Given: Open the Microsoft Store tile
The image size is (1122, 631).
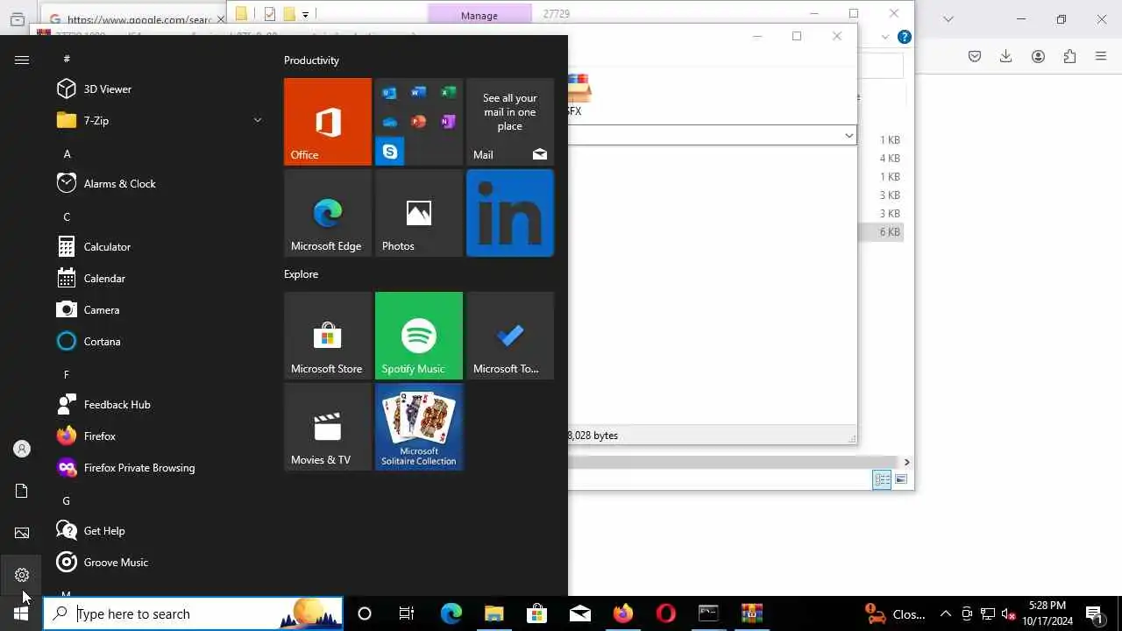Looking at the screenshot, I should click(328, 336).
